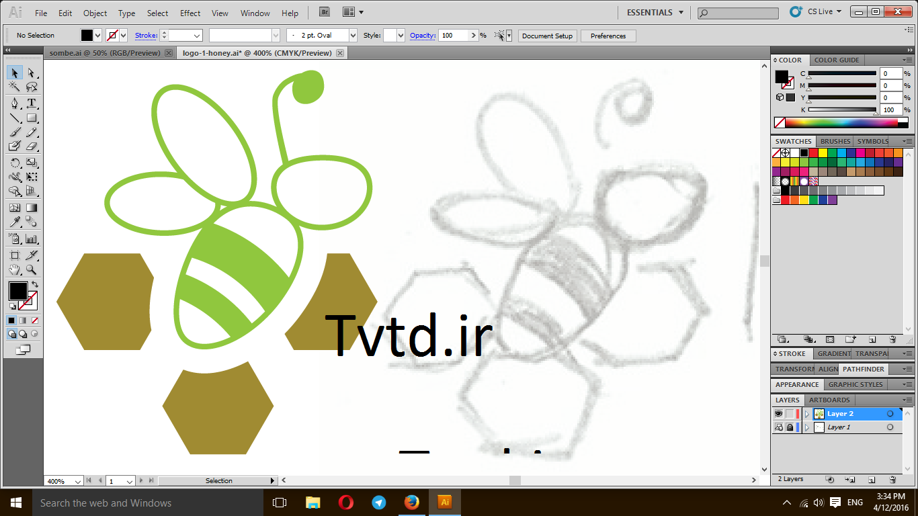Expand Layer 2 contents triangle
This screenshot has height=516, width=918.
coord(807,414)
